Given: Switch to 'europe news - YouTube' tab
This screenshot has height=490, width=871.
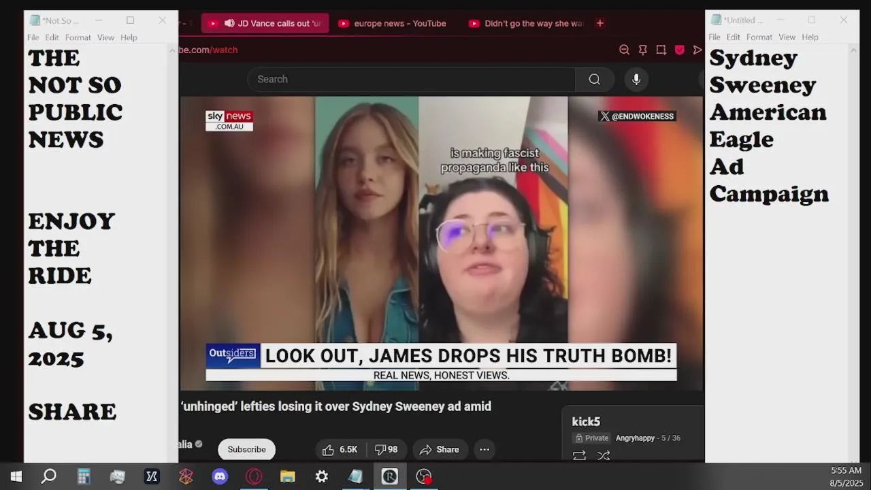Looking at the screenshot, I should 393,23.
